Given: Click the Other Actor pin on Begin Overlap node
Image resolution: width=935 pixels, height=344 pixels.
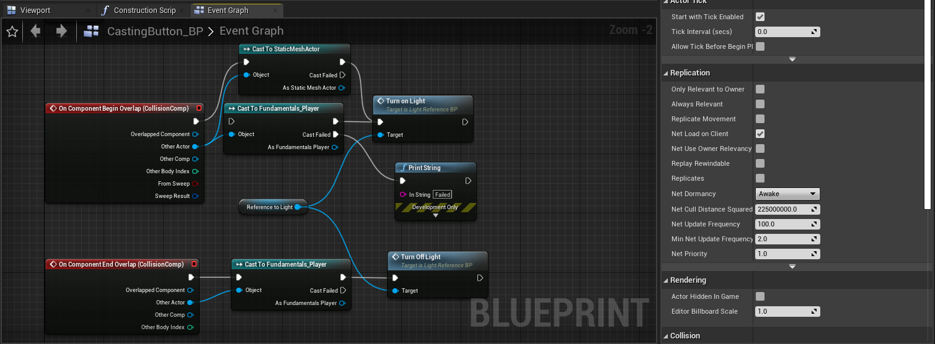Looking at the screenshot, I should (x=195, y=147).
